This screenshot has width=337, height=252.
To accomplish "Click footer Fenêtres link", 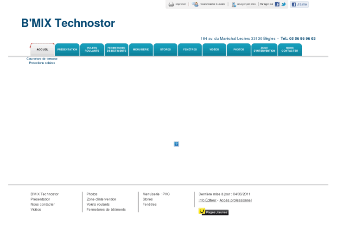I will point(150,204).
